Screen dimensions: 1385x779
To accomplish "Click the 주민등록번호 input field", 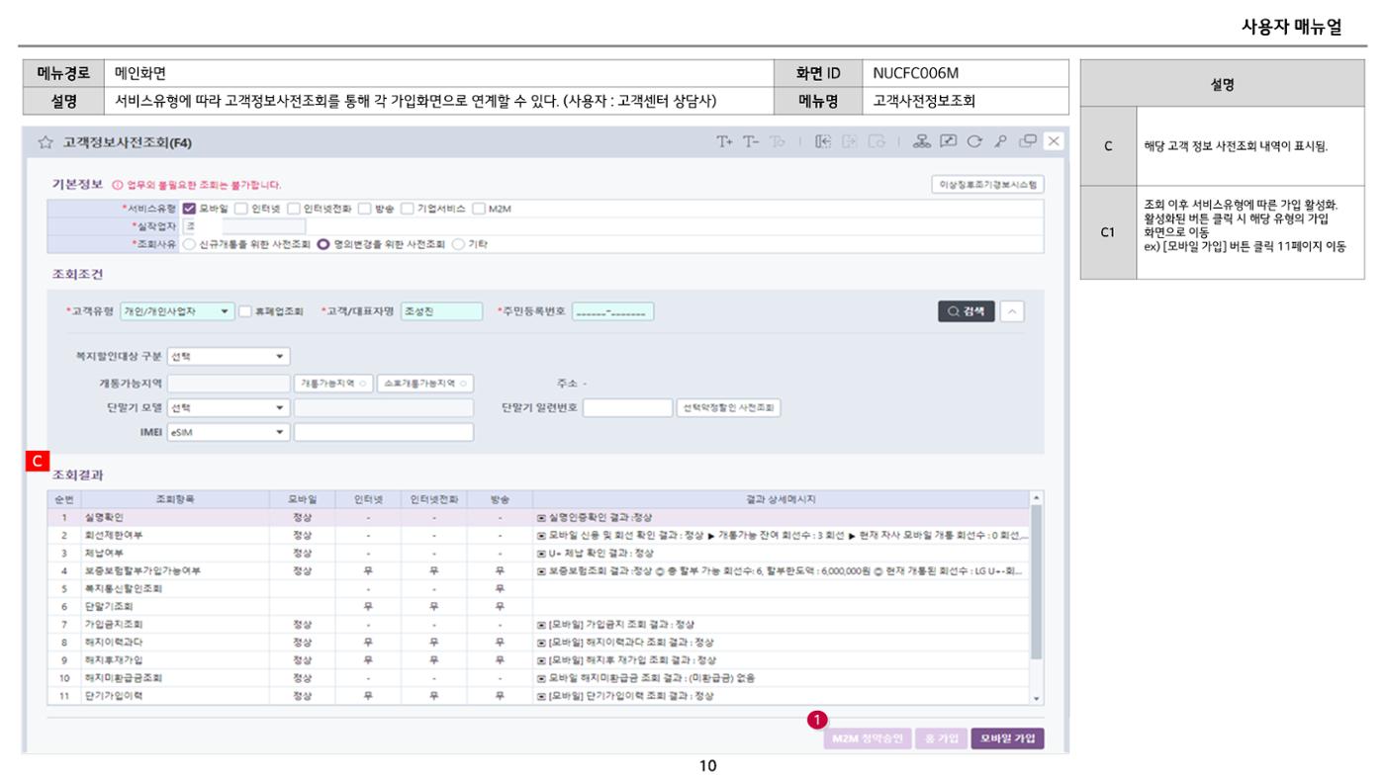I will point(612,311).
